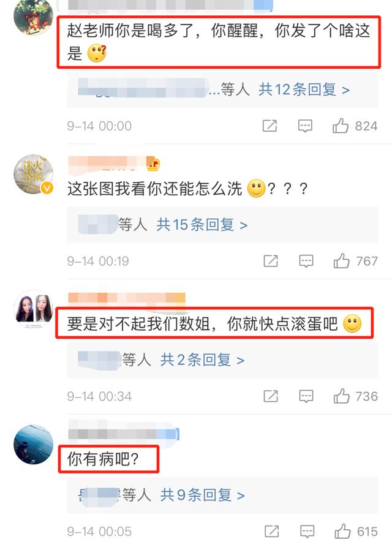Open comment text 你有病吧？
Screen dimensions: 392x539
[x=103, y=459]
